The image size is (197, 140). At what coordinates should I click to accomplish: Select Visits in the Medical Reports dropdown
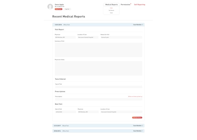coord(111,8)
